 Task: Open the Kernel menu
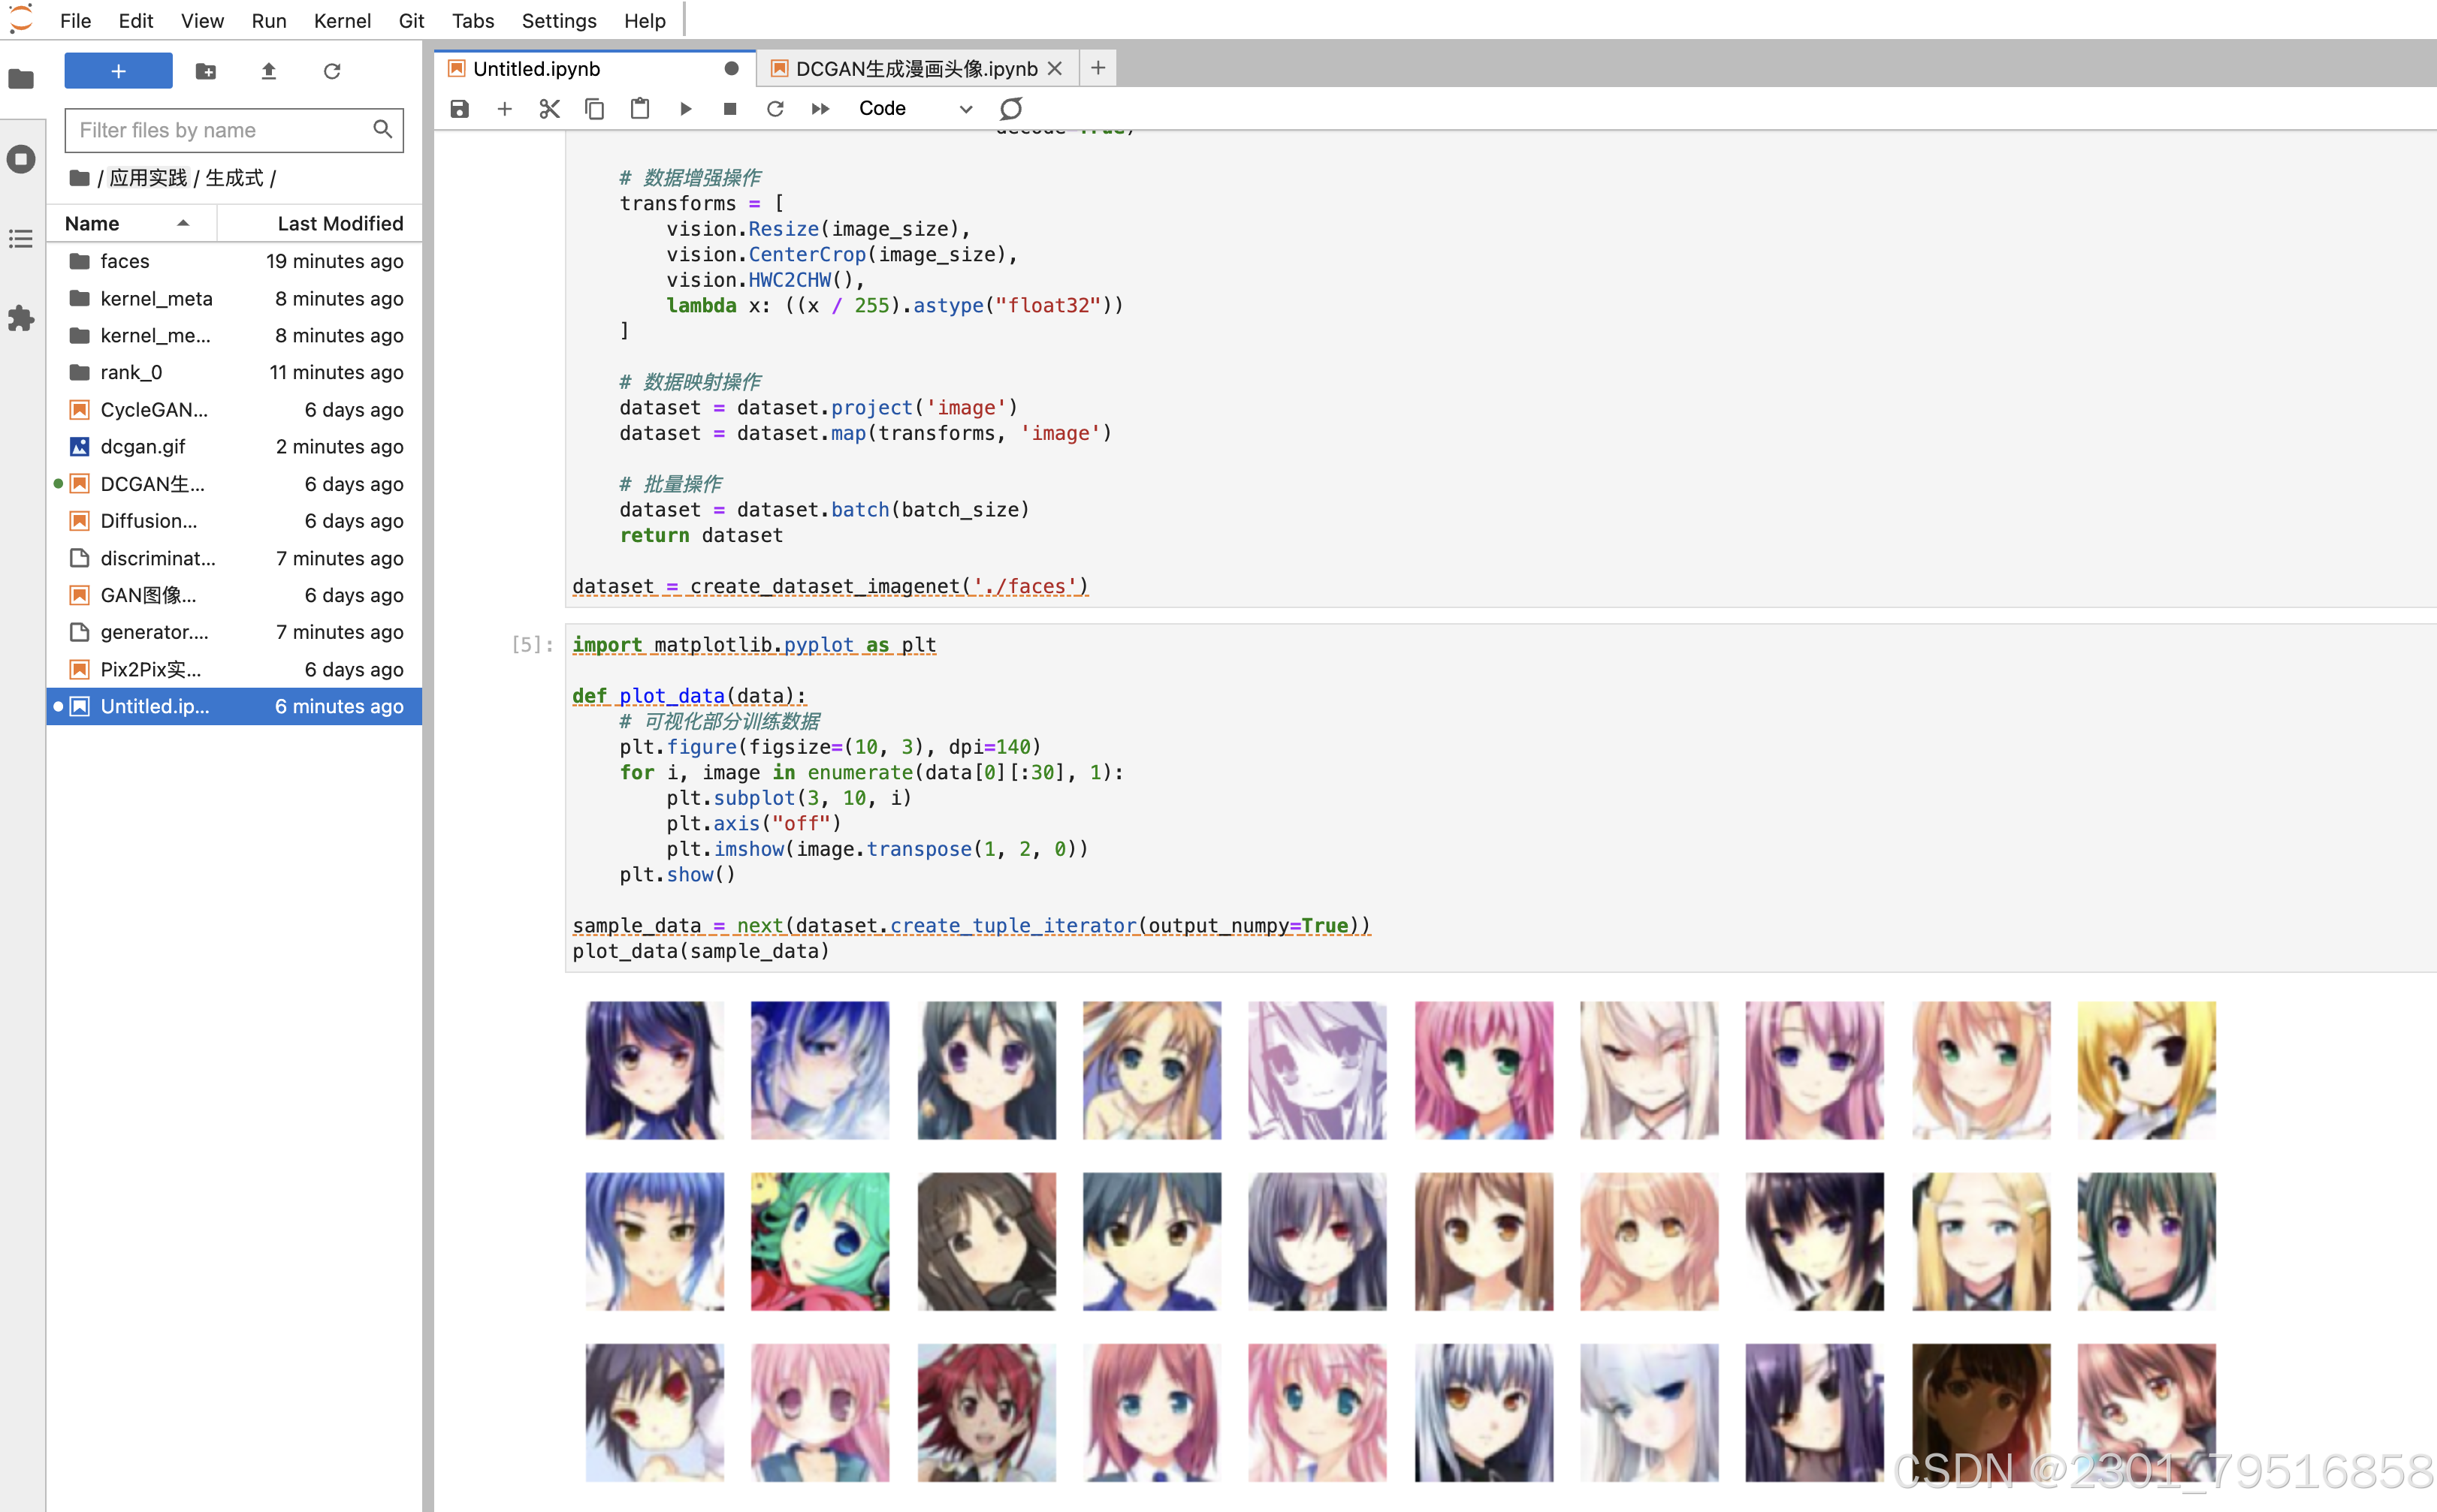point(341,20)
